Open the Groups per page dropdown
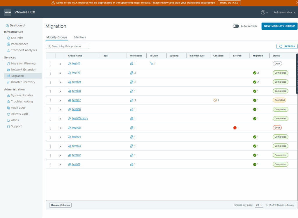The image size is (298, 218). point(259,205)
